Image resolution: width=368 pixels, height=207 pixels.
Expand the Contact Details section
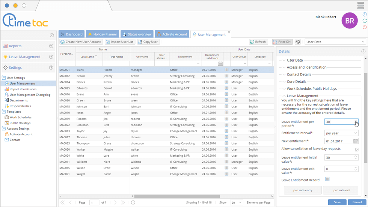(299, 74)
